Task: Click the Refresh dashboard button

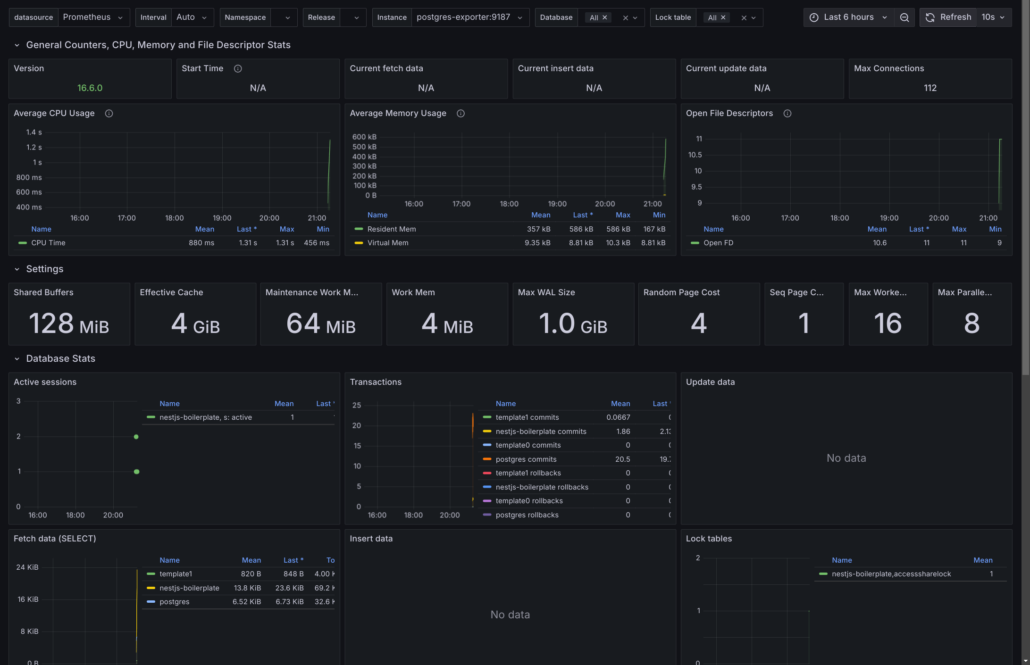Action: [948, 17]
